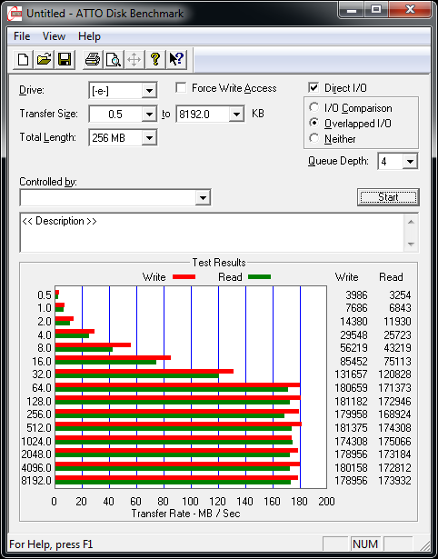Click inside the Description text box

pos(213,233)
